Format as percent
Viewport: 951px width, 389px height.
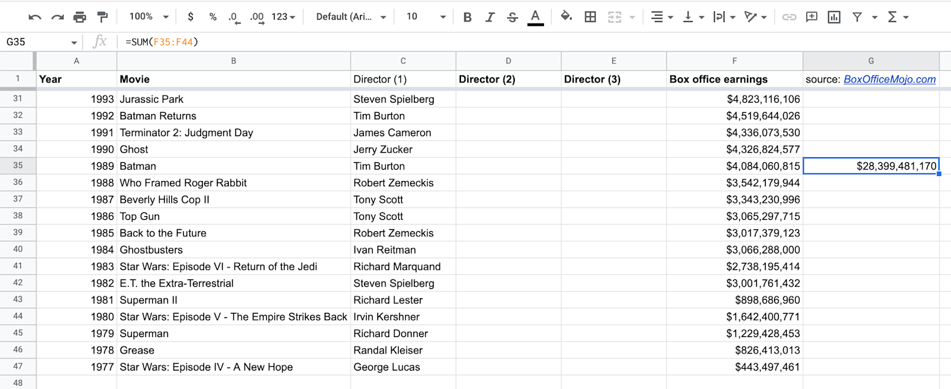click(213, 17)
